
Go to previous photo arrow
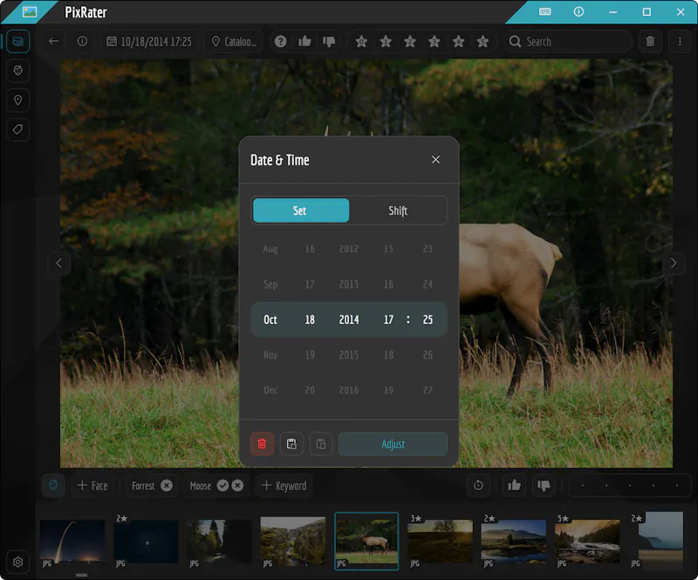[58, 263]
